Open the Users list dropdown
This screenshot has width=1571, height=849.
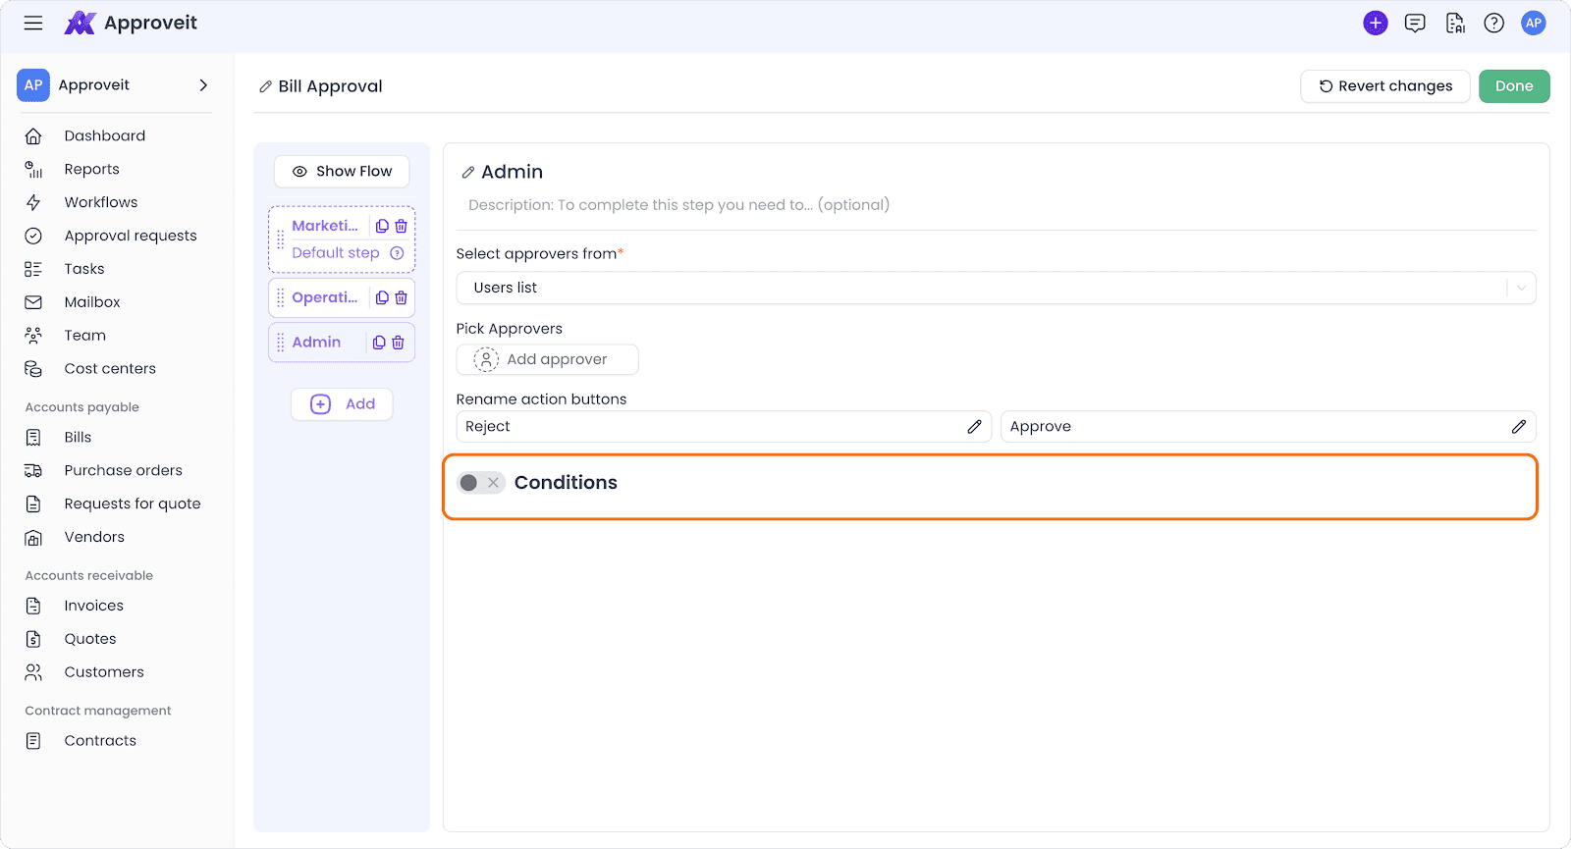[x=996, y=288]
